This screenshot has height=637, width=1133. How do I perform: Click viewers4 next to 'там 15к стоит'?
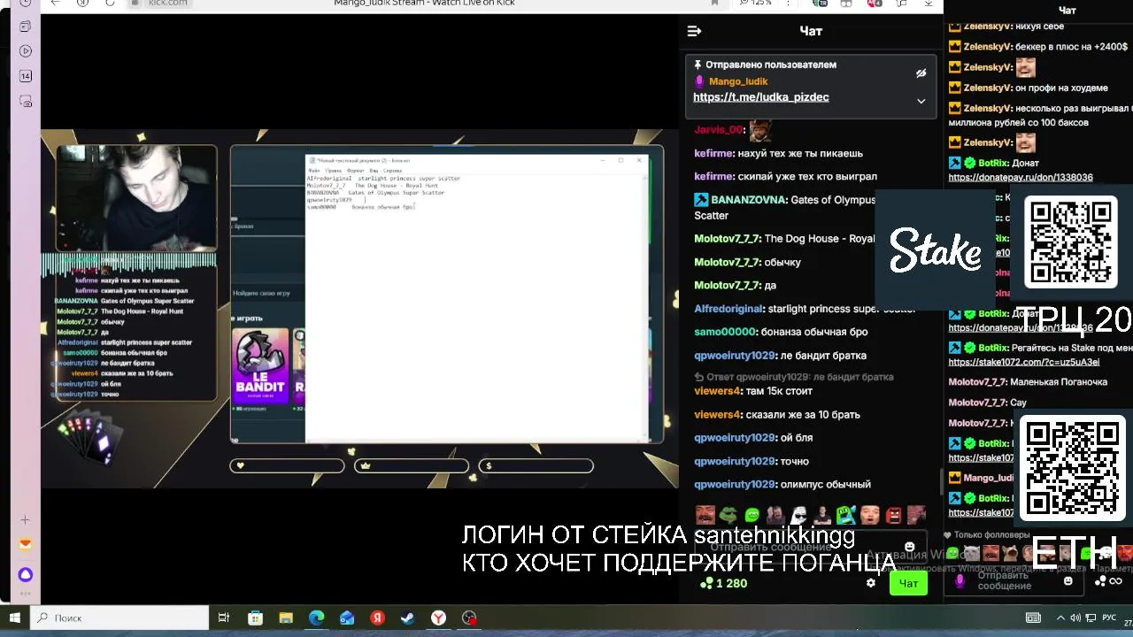tap(716, 391)
